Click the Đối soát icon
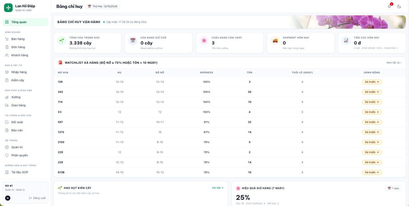This screenshot has width=409, height=206. tap(7, 122)
